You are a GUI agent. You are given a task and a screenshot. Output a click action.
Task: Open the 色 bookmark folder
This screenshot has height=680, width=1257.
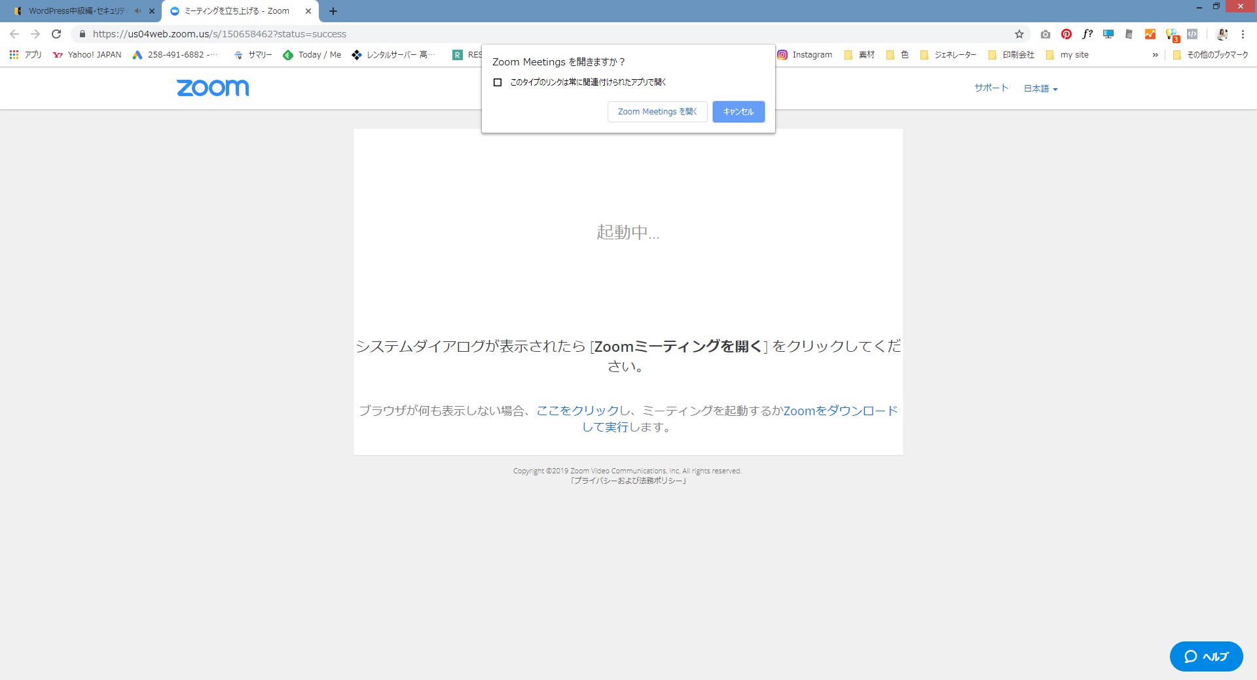click(x=898, y=55)
